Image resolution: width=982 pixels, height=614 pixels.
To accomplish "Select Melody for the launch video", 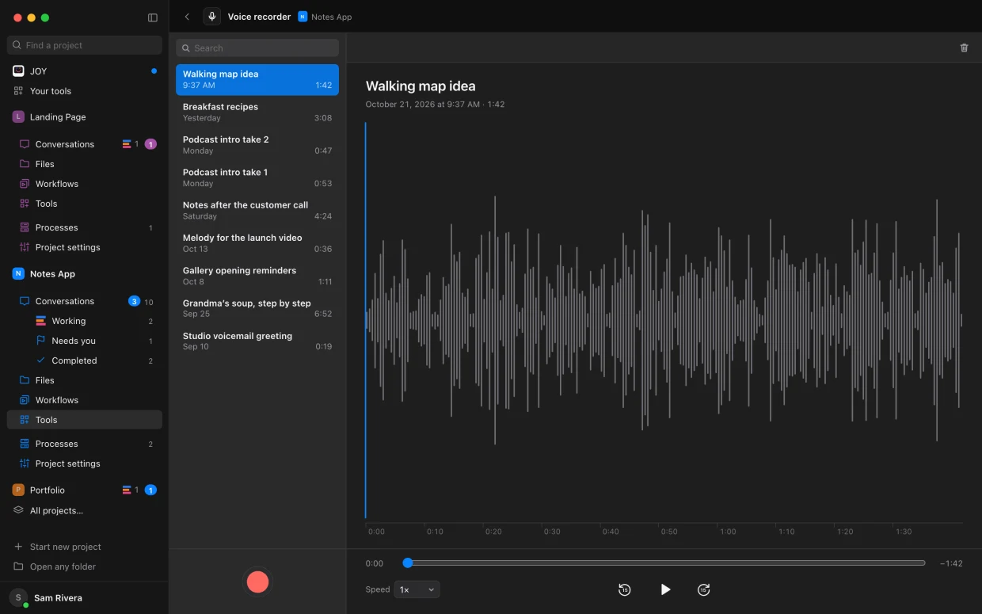I will pos(257,243).
